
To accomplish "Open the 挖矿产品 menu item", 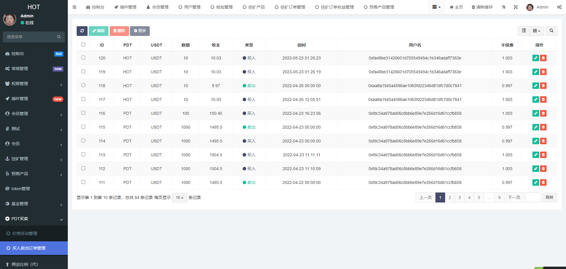I will (254, 7).
